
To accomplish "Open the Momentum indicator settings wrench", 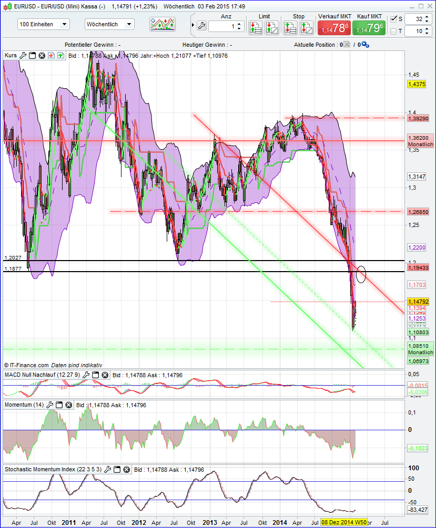I will (x=49, y=405).
